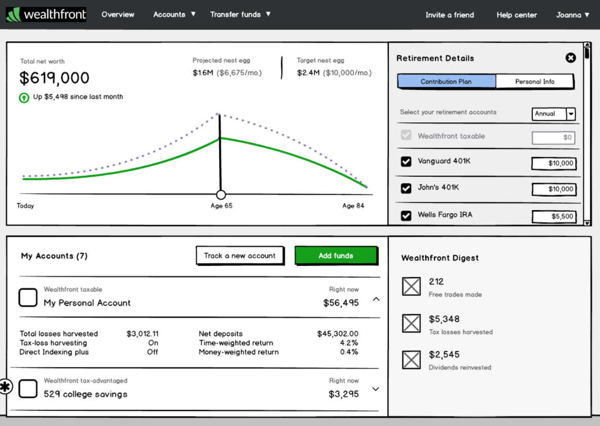Image resolution: width=600 pixels, height=426 pixels.
Task: Expand the 529 college savings details
Action: click(x=376, y=389)
